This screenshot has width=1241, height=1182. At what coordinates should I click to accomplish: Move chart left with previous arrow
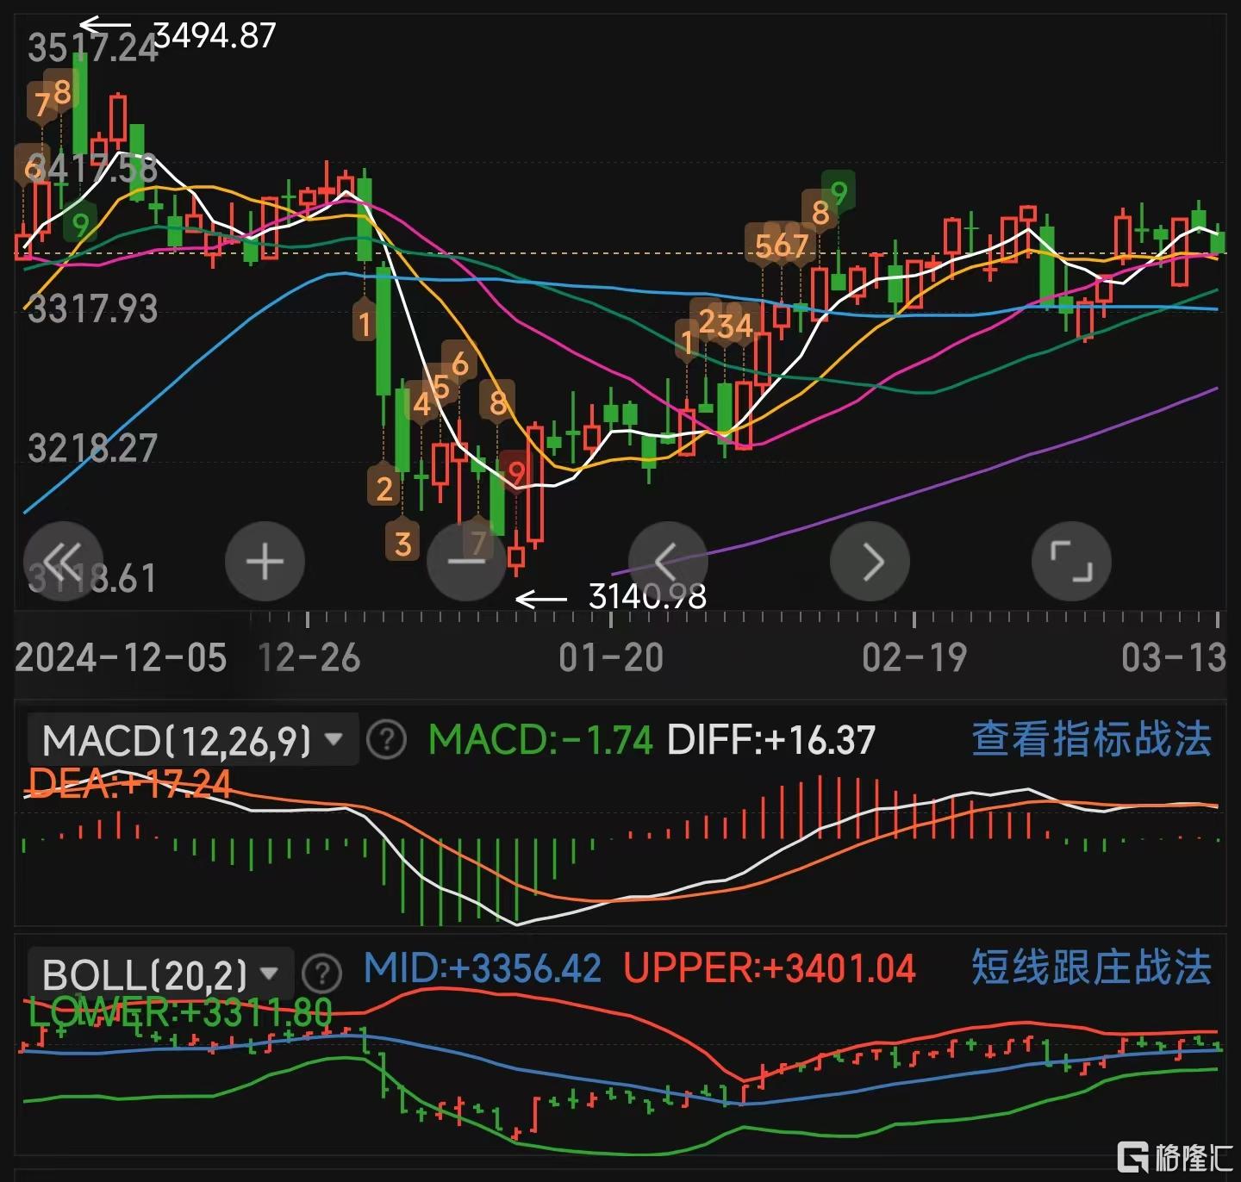click(x=668, y=562)
